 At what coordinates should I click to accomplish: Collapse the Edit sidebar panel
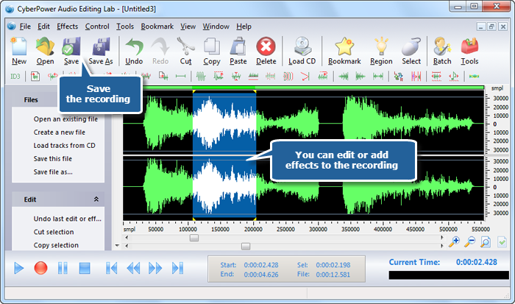click(x=96, y=199)
